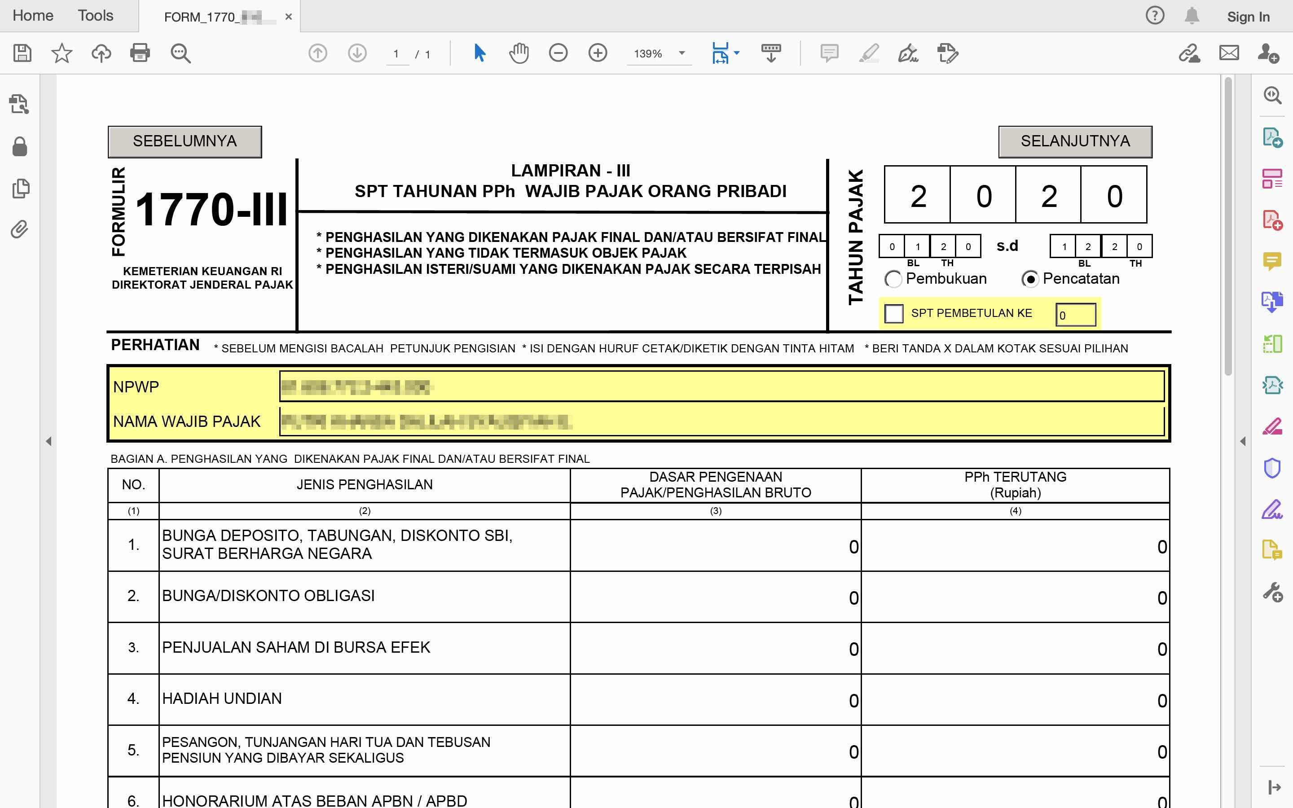Select the Hand pan tool
Image resolution: width=1293 pixels, height=808 pixels.
click(x=518, y=53)
